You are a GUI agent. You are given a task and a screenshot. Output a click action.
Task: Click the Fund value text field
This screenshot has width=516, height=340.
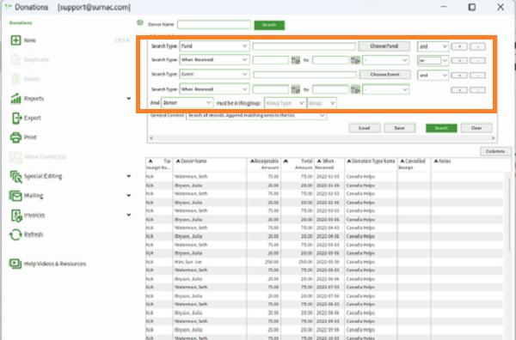(x=304, y=46)
